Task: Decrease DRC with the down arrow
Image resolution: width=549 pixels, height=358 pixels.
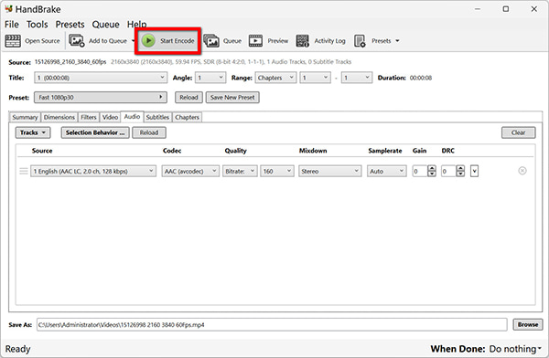Action: (461, 174)
